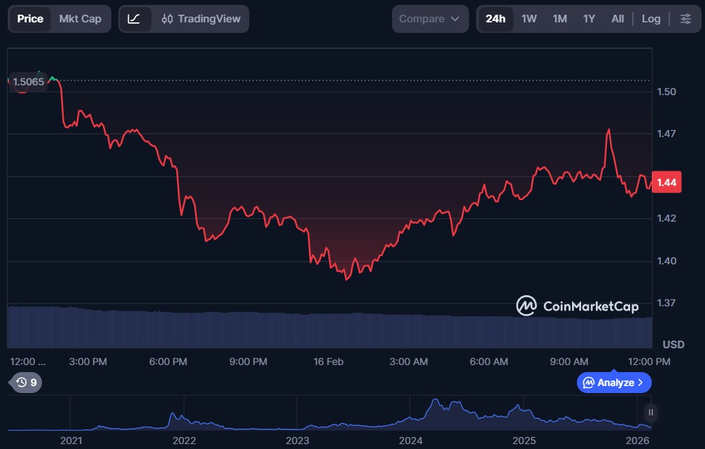
Task: Click 2024 on the range timeline
Action: coord(410,441)
